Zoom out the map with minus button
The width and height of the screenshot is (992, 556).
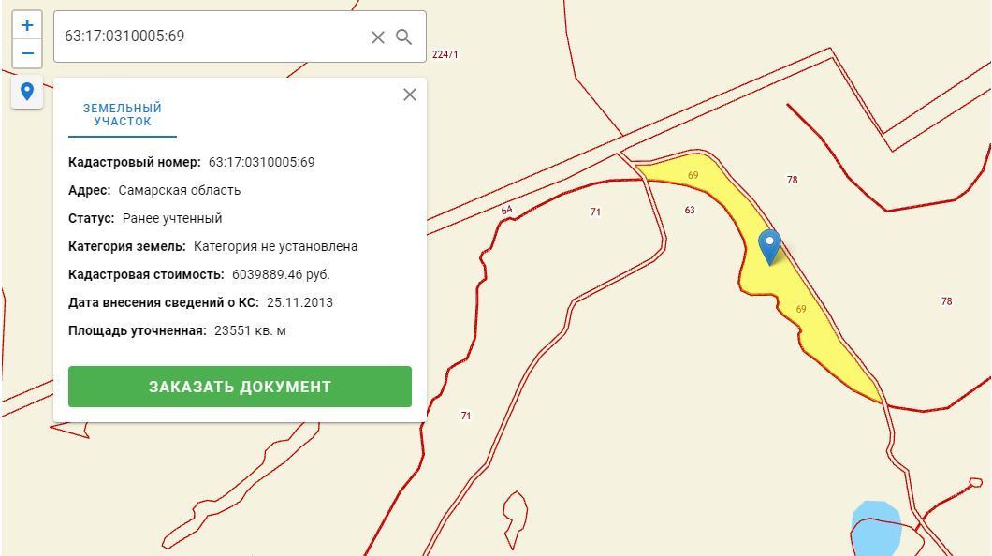(26, 53)
